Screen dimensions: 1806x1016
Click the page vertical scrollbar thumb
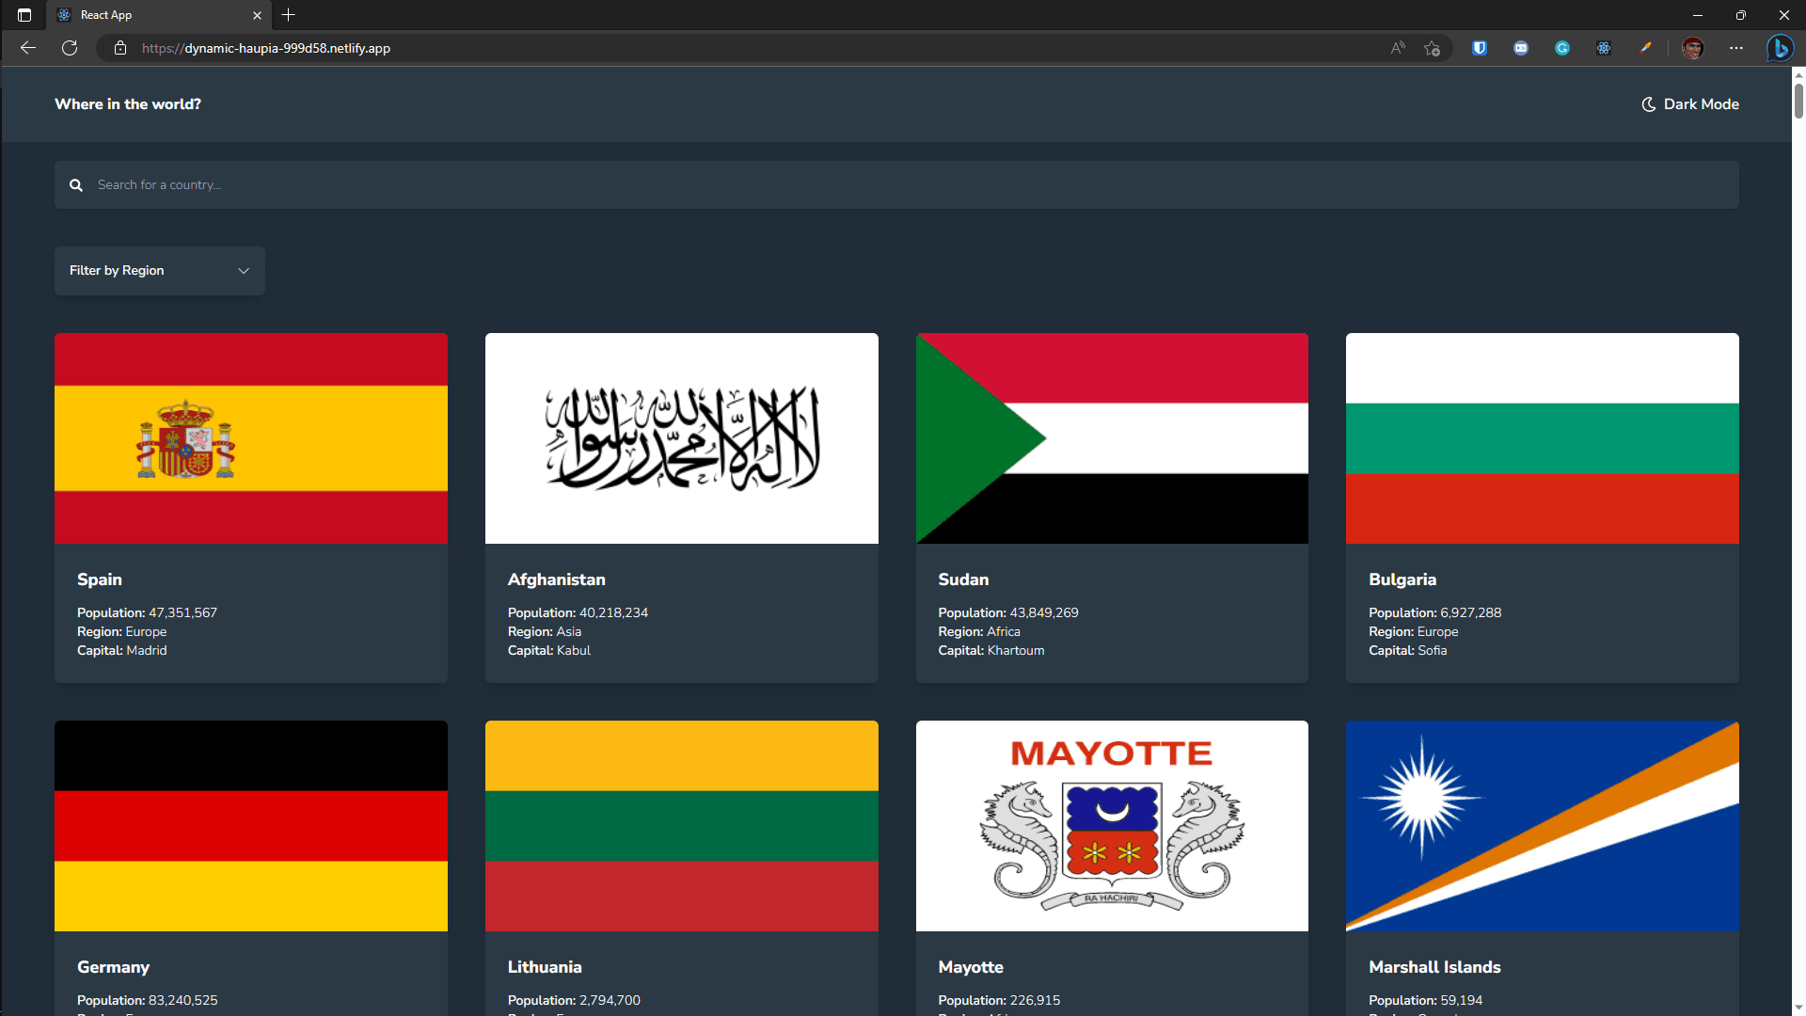click(x=1798, y=101)
